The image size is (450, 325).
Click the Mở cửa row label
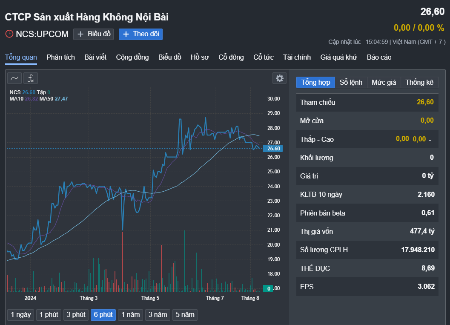(x=312, y=121)
